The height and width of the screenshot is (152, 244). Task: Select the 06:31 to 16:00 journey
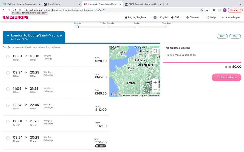8,56
